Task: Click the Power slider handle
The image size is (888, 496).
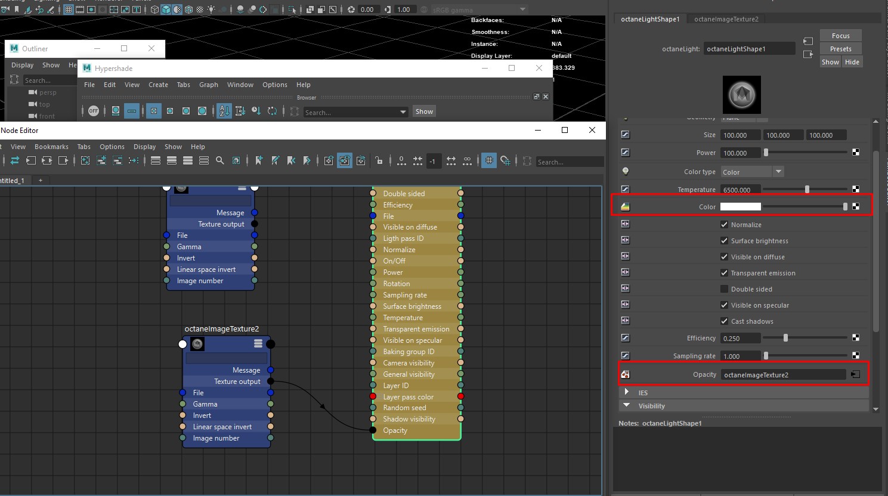Action: [766, 153]
